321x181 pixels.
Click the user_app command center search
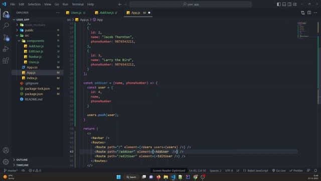[191, 5]
